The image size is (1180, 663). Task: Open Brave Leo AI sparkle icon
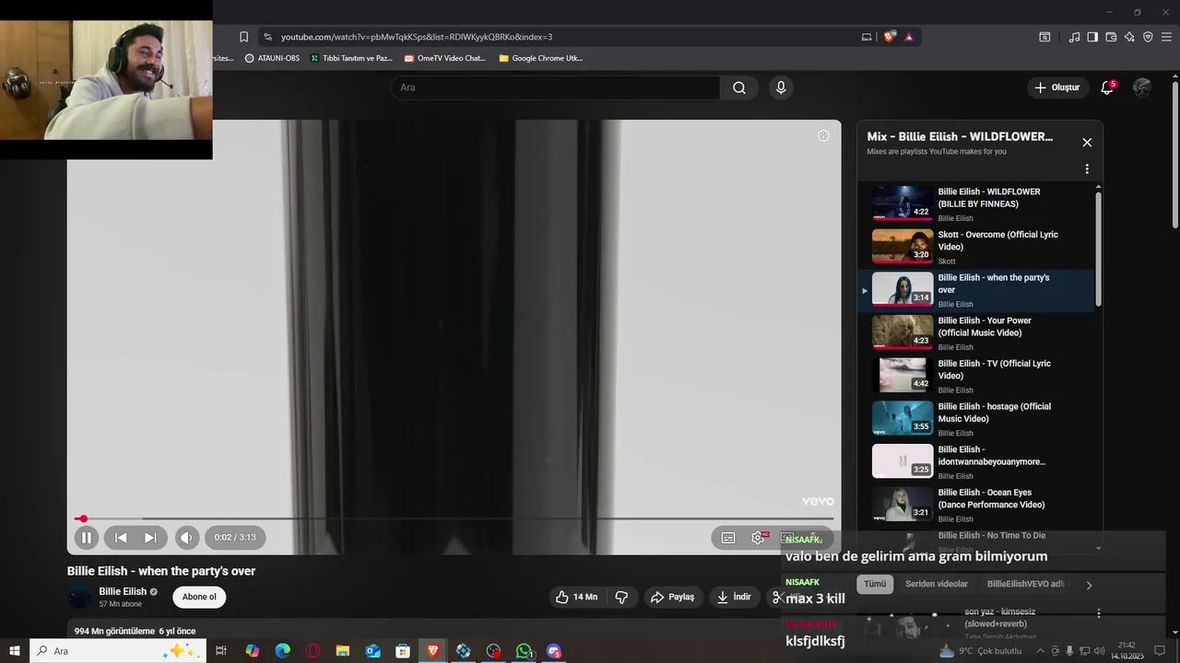point(1129,37)
